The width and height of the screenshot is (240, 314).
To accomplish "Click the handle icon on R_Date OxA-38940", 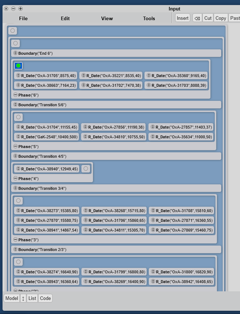I will (18, 169).
